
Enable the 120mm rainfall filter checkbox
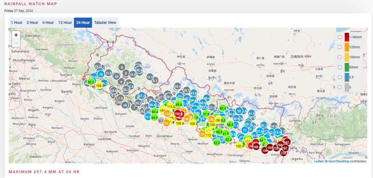tap(339, 47)
